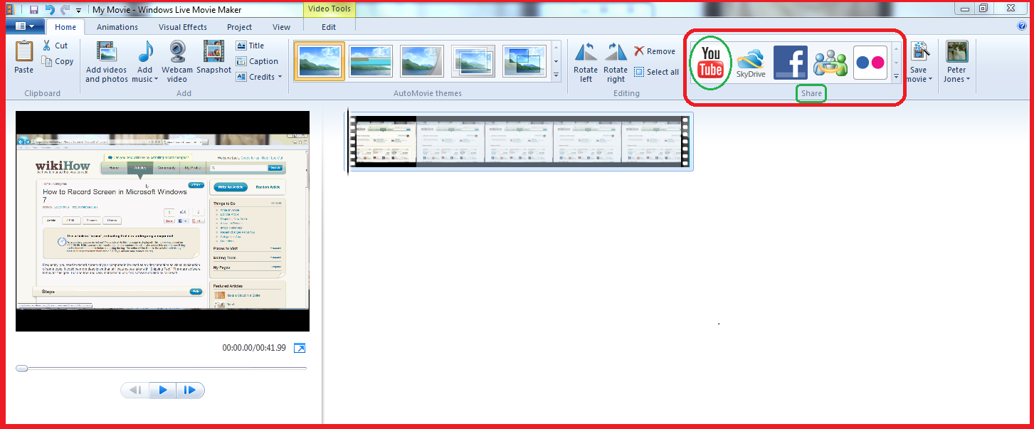Expand the full Share gallery list
The width and height of the screenshot is (1034, 429).
pyautogui.click(x=896, y=76)
